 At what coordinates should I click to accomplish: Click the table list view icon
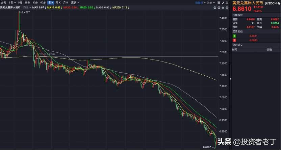click(219, 3)
